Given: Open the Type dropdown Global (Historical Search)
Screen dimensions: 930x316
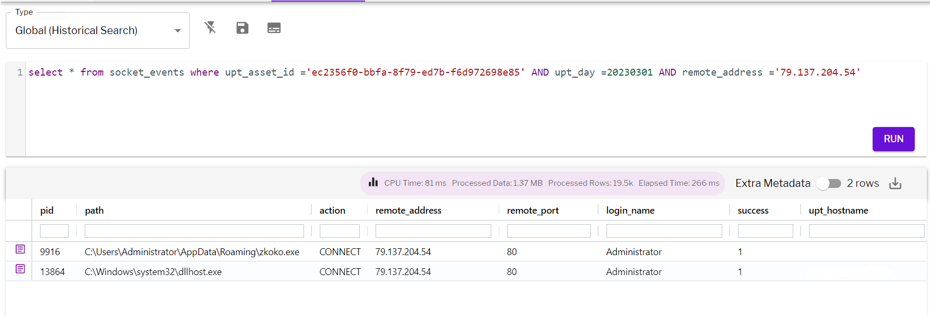Looking at the screenshot, I should (x=98, y=30).
